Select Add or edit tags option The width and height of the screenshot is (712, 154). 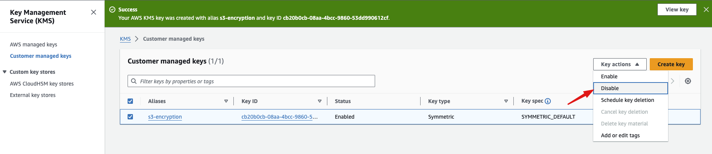click(x=620, y=135)
